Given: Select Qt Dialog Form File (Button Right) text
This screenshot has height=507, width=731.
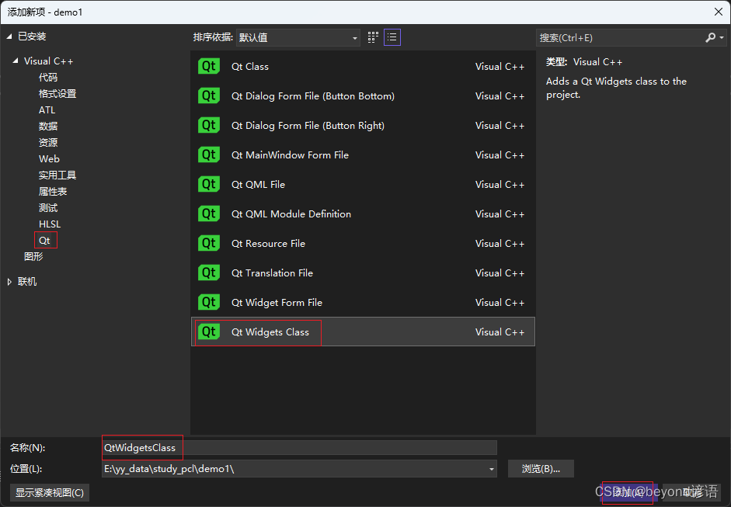Looking at the screenshot, I should pos(308,125).
